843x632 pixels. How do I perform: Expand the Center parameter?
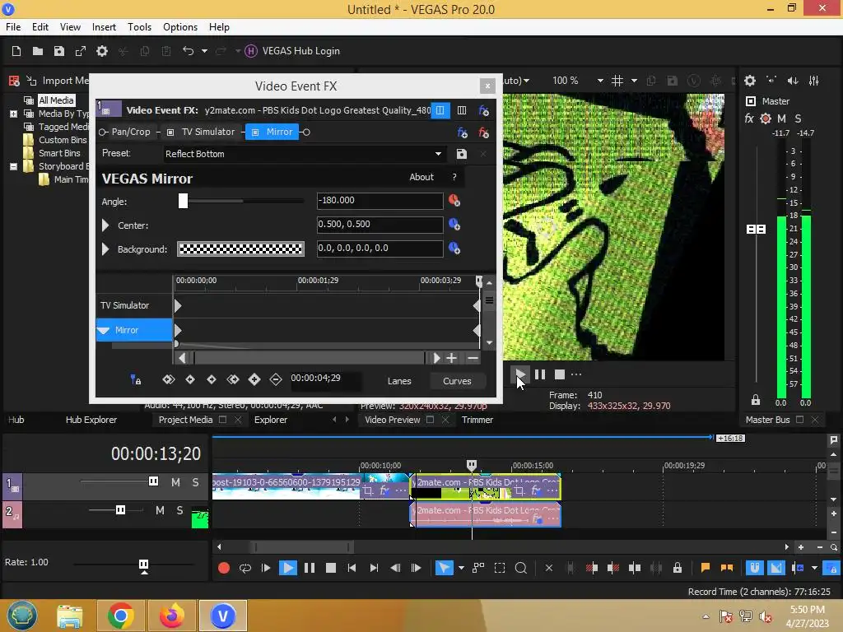(106, 225)
